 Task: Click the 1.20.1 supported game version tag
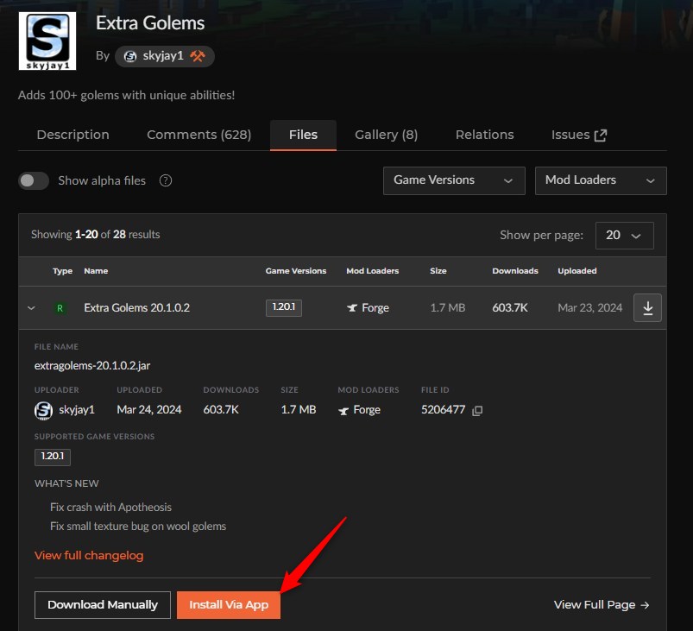[53, 457]
